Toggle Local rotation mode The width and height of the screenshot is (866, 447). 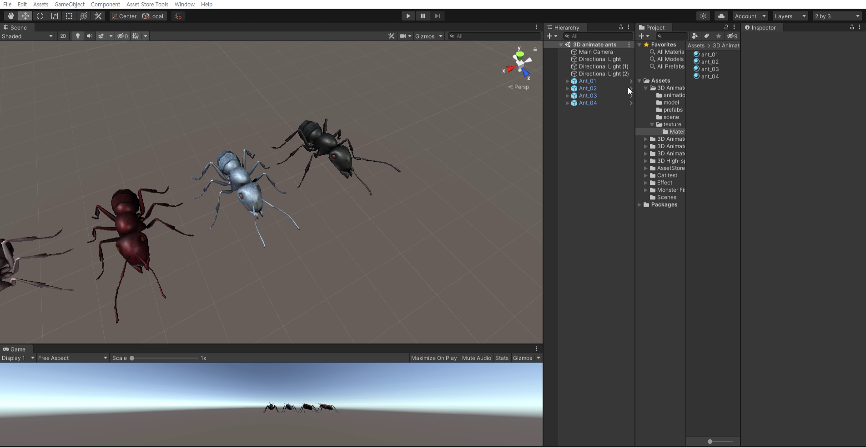153,16
